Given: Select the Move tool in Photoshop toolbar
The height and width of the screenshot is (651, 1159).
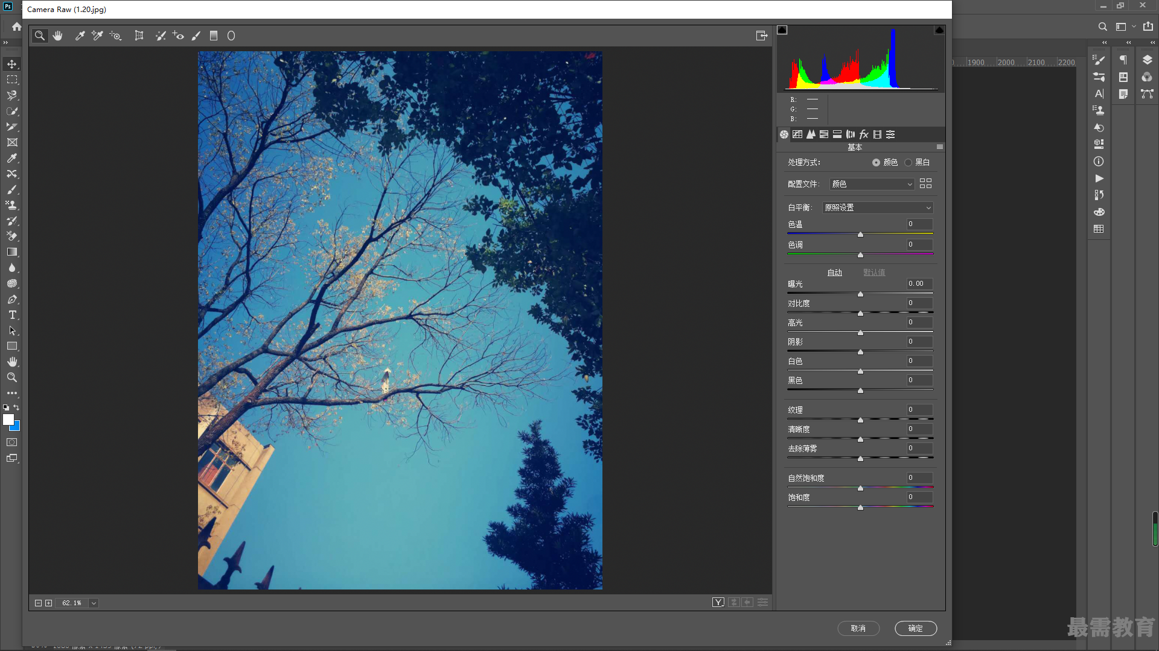Looking at the screenshot, I should [x=12, y=64].
